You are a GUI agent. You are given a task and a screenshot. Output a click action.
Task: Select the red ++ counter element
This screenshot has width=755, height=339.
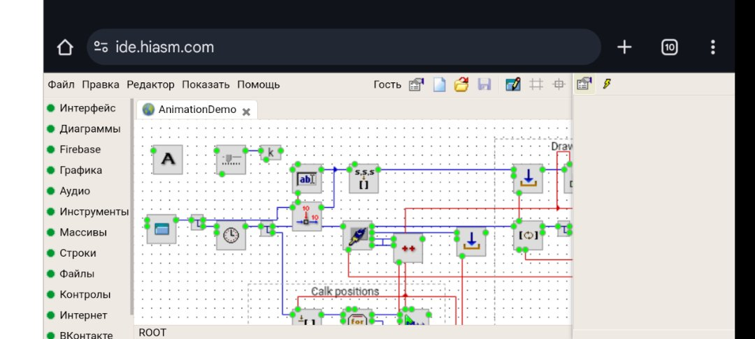(408, 248)
